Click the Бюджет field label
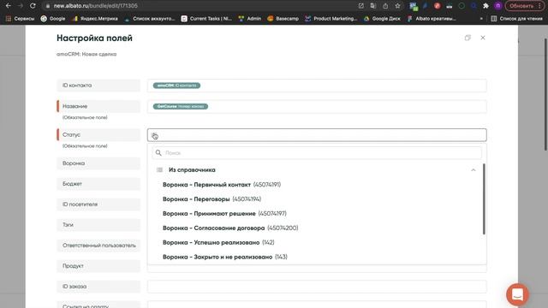Screen dimensions: 548x308 coord(98,184)
